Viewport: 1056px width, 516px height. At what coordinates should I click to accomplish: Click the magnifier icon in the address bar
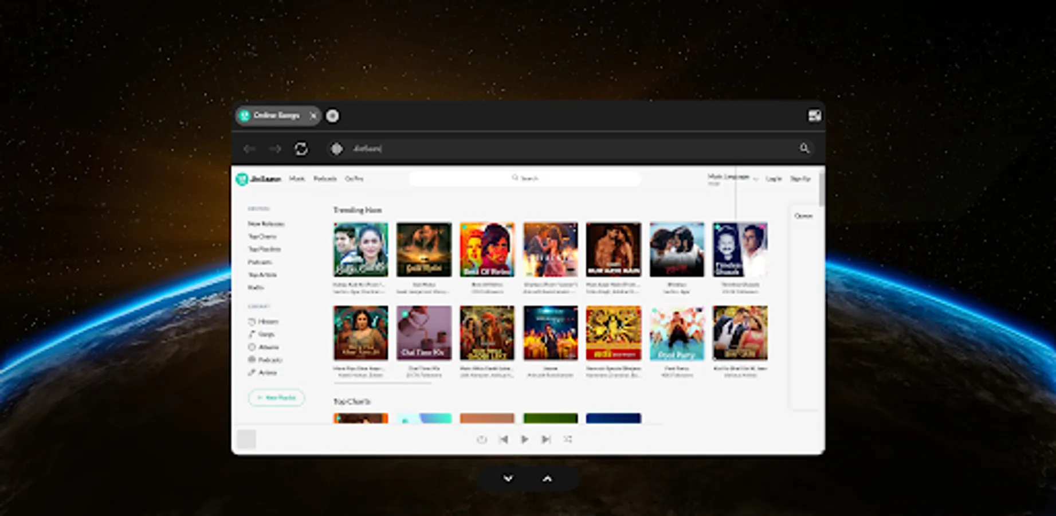click(x=804, y=148)
